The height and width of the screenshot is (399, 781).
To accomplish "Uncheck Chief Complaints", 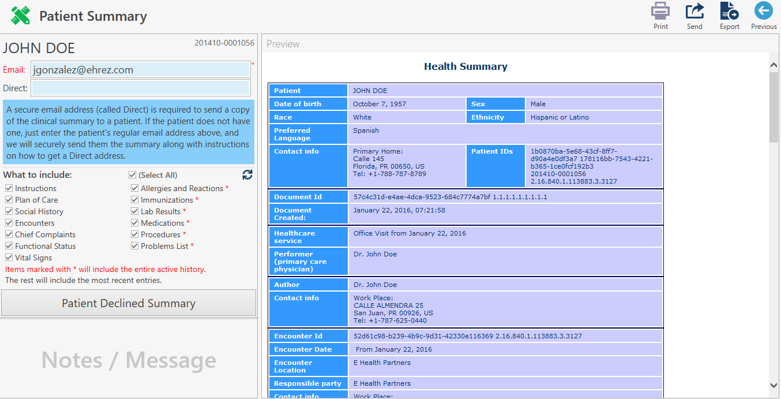I will [x=9, y=234].
